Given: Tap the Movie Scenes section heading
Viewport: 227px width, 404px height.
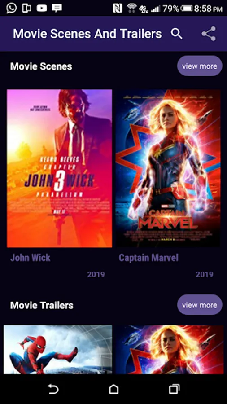Looking at the screenshot, I should point(41,66).
